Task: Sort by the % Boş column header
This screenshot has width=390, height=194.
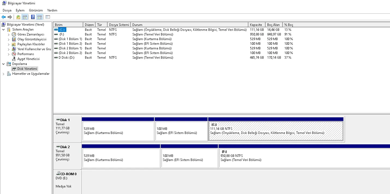Action: tap(288, 25)
